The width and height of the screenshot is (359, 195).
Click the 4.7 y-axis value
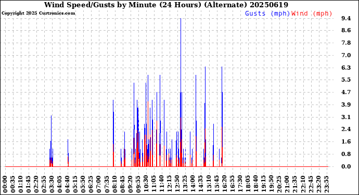point(346,92)
